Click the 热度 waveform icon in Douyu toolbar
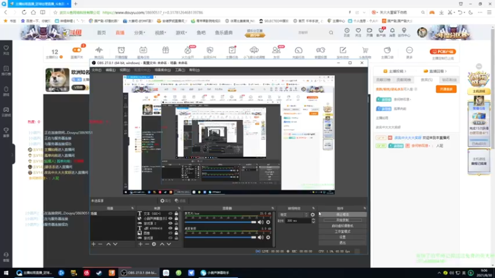The height and width of the screenshot is (278, 495). [x=99, y=50]
